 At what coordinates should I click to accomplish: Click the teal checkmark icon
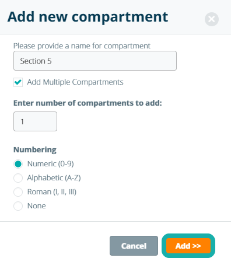(18, 82)
